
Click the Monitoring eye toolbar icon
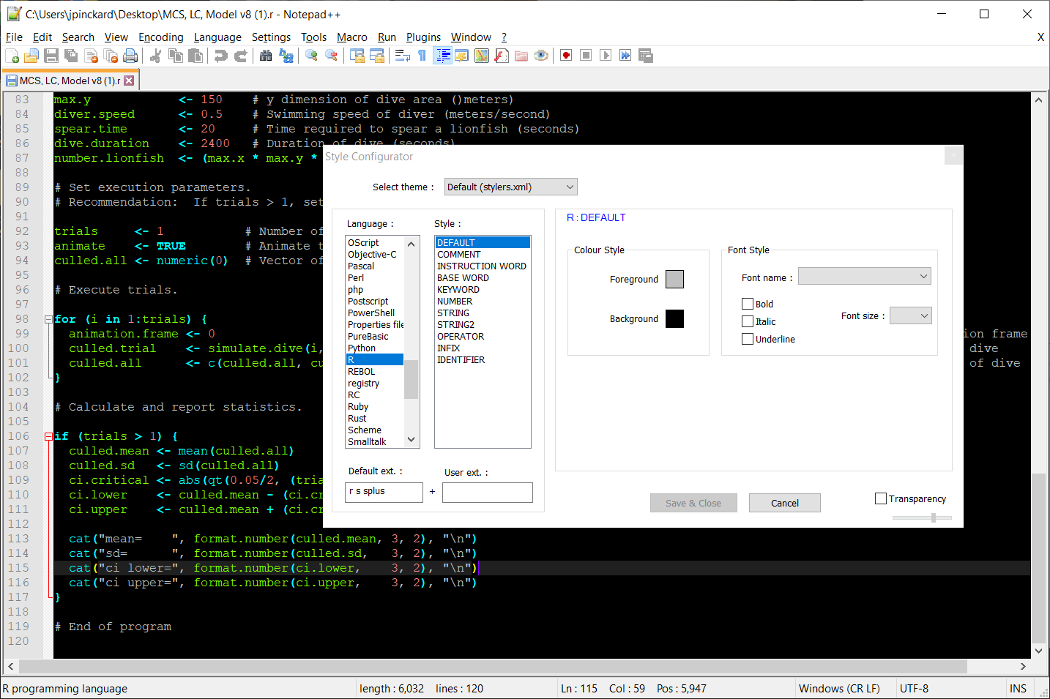[x=541, y=56]
